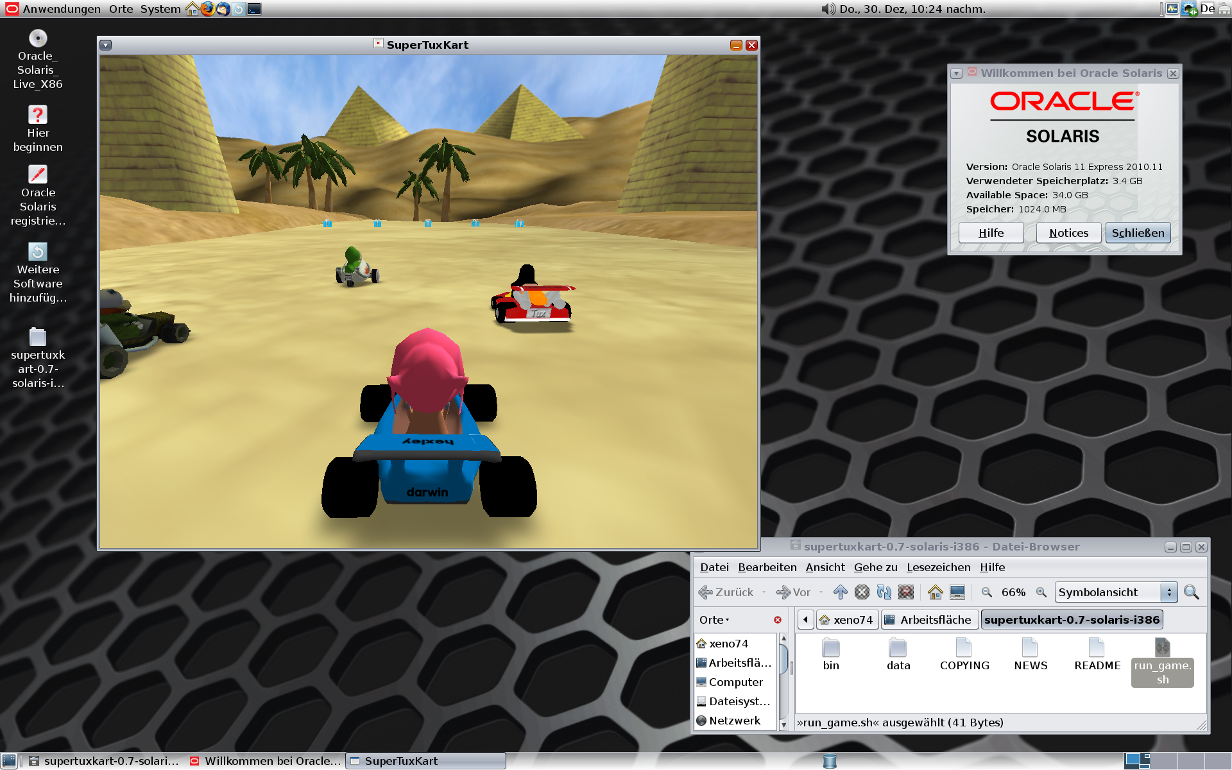The height and width of the screenshot is (770, 1232).
Task: Go up one folder in file browser
Action: [840, 592]
